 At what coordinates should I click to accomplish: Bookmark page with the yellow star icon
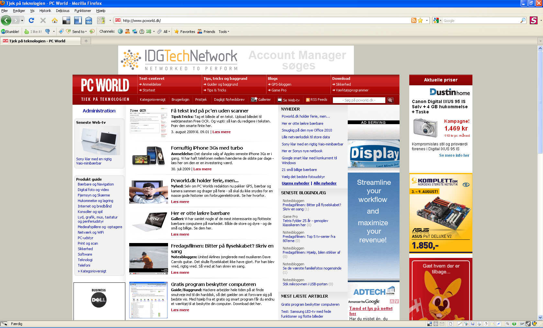pos(420,20)
